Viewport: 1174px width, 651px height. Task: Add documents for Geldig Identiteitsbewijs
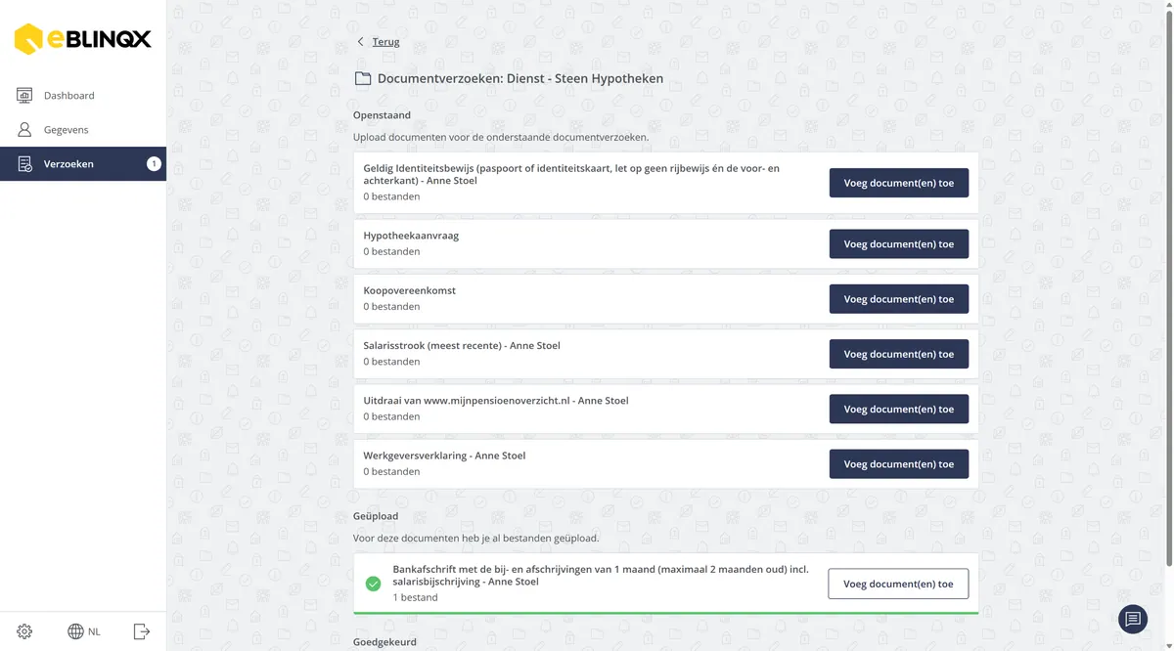pyautogui.click(x=899, y=183)
